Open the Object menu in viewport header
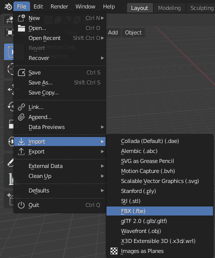Image resolution: width=215 pixels, height=258 pixels. [133, 32]
